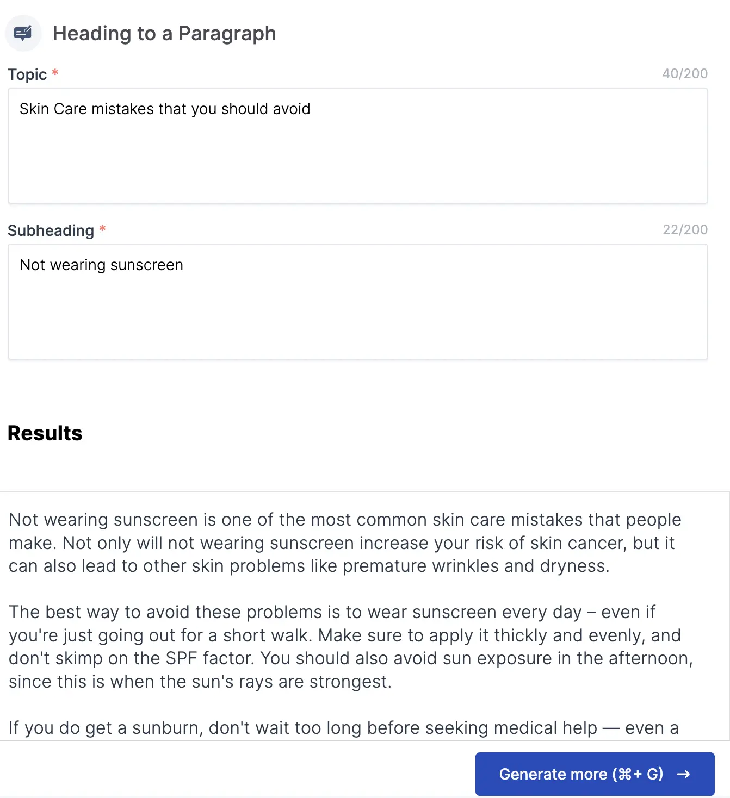Trigger generation via the Generate more (⌘+G) button
Image resolution: width=730 pixels, height=798 pixels.
point(595,774)
